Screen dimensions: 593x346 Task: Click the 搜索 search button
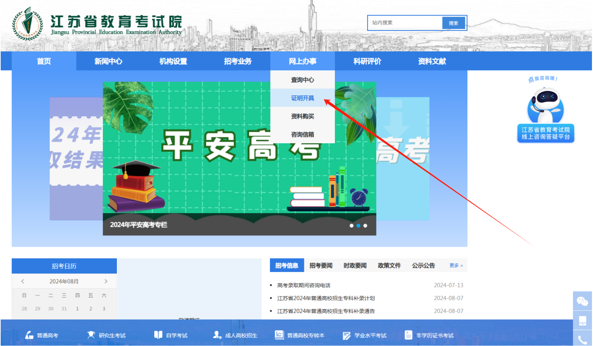click(x=453, y=23)
